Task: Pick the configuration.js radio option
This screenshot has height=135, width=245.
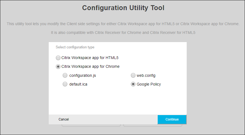Action: tap(65, 75)
